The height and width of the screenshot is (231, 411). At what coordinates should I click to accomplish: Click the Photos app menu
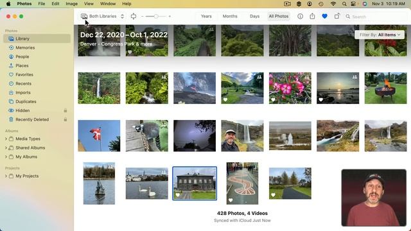tap(24, 4)
